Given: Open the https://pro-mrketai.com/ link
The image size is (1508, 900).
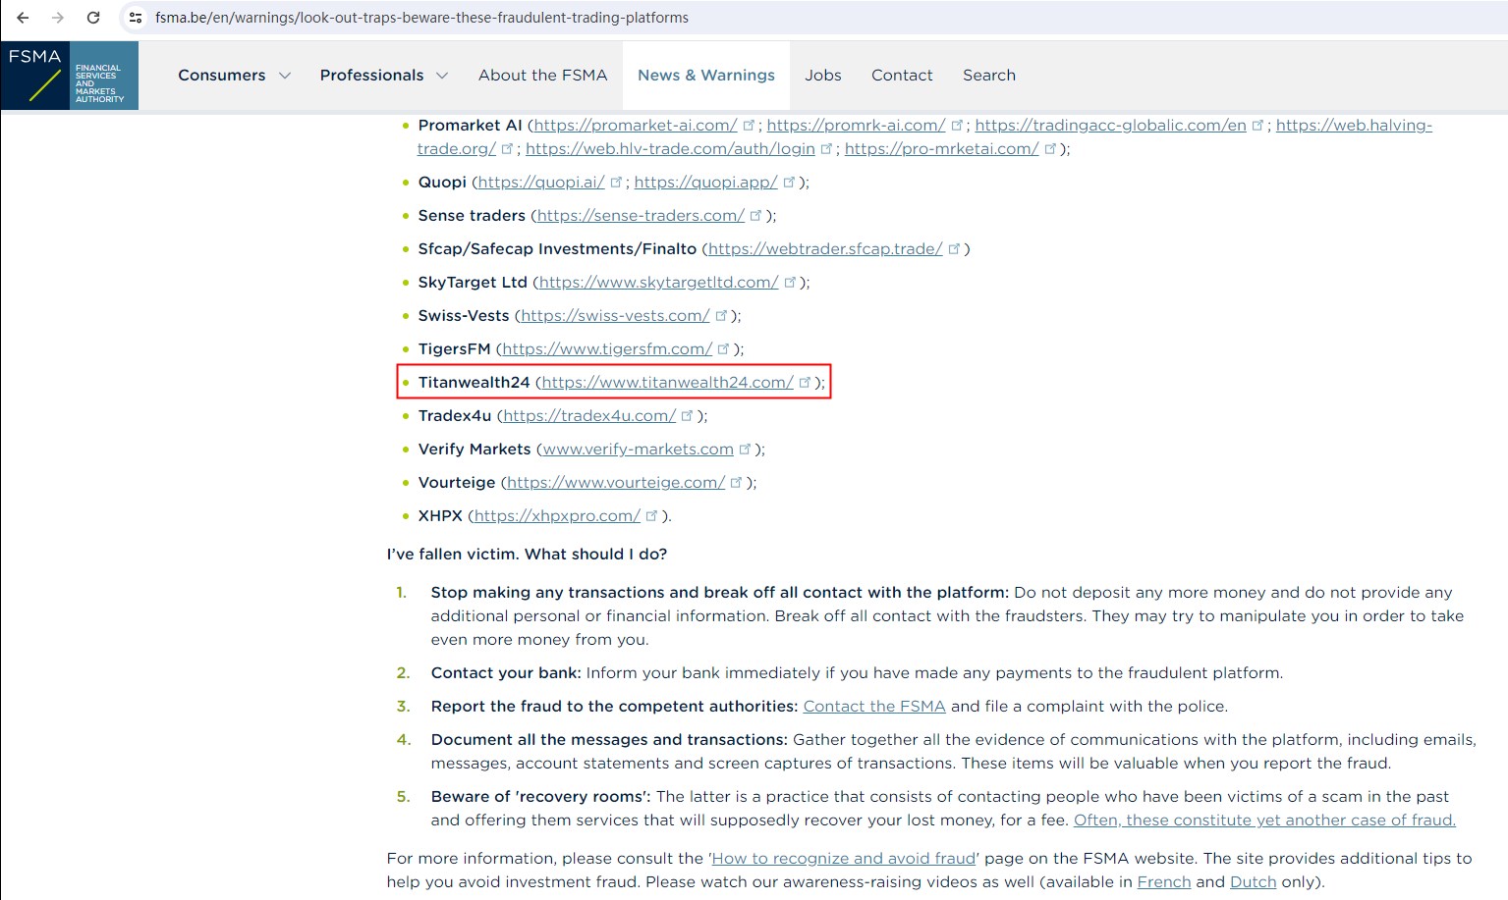Looking at the screenshot, I should [941, 149].
